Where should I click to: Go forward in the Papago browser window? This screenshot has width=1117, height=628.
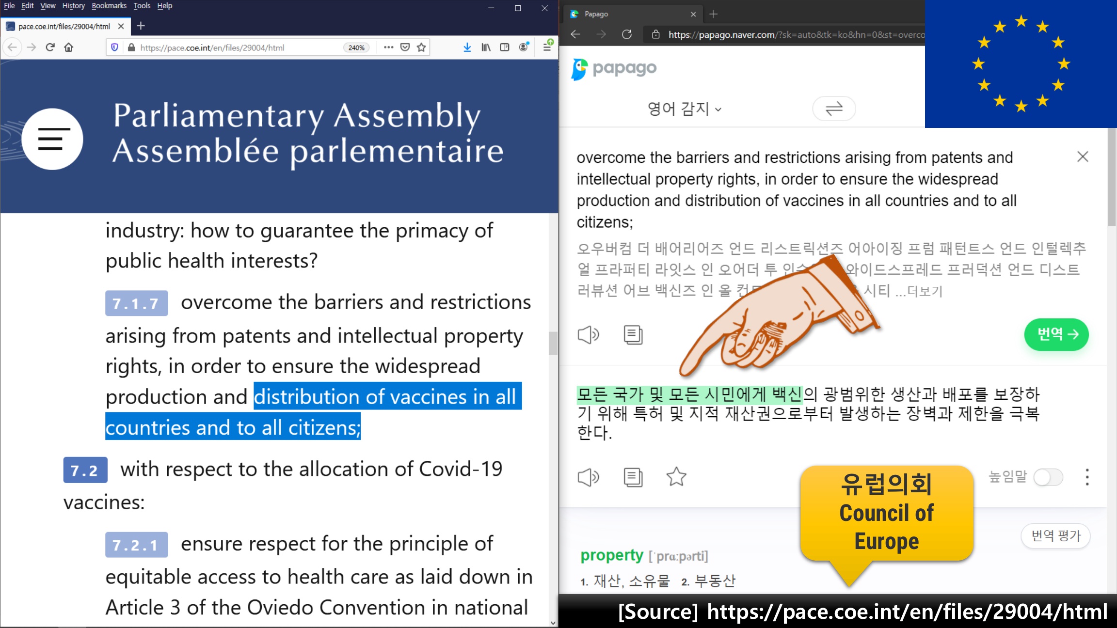point(601,34)
